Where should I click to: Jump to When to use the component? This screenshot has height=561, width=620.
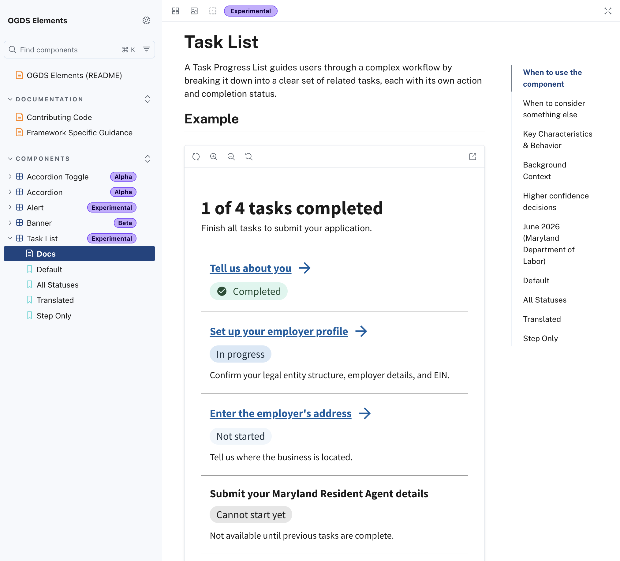point(552,78)
